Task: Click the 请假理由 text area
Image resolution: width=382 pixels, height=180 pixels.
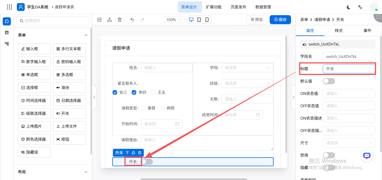Action: pos(207,143)
